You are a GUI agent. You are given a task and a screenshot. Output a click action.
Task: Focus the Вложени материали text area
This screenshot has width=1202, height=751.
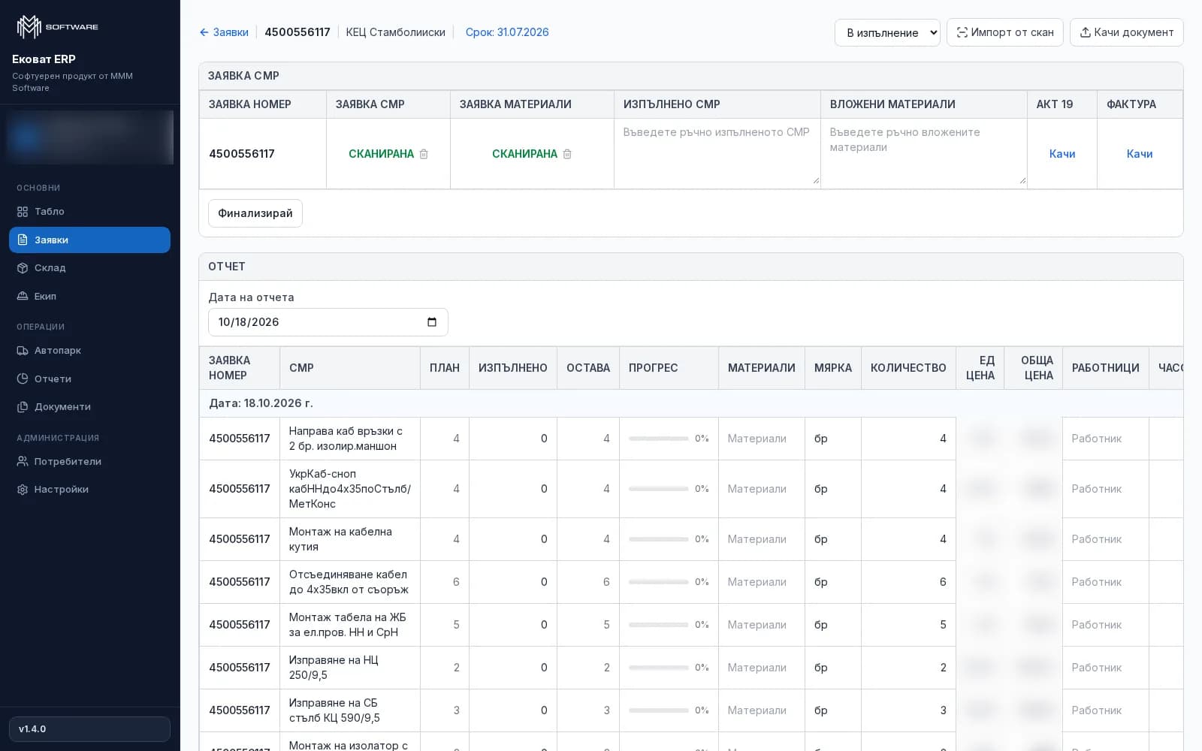tap(924, 153)
